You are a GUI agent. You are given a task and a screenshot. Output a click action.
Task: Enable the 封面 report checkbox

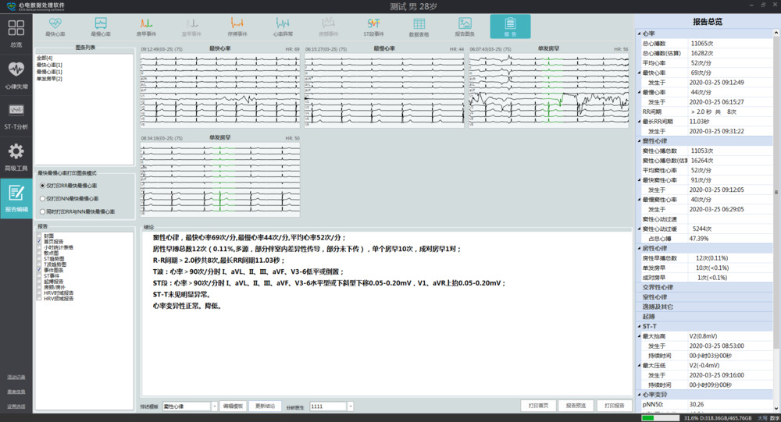click(x=39, y=236)
